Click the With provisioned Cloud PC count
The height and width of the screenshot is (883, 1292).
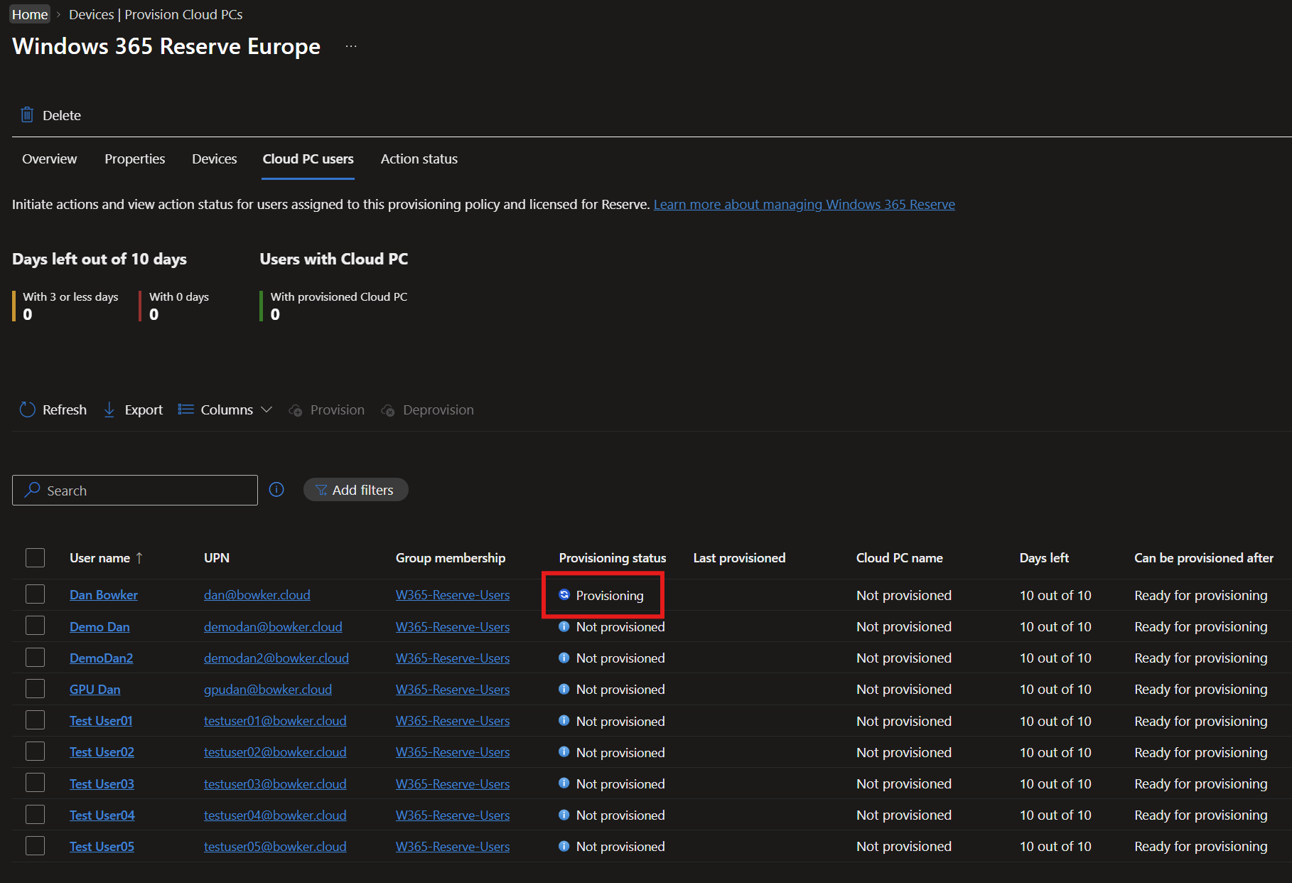point(275,314)
